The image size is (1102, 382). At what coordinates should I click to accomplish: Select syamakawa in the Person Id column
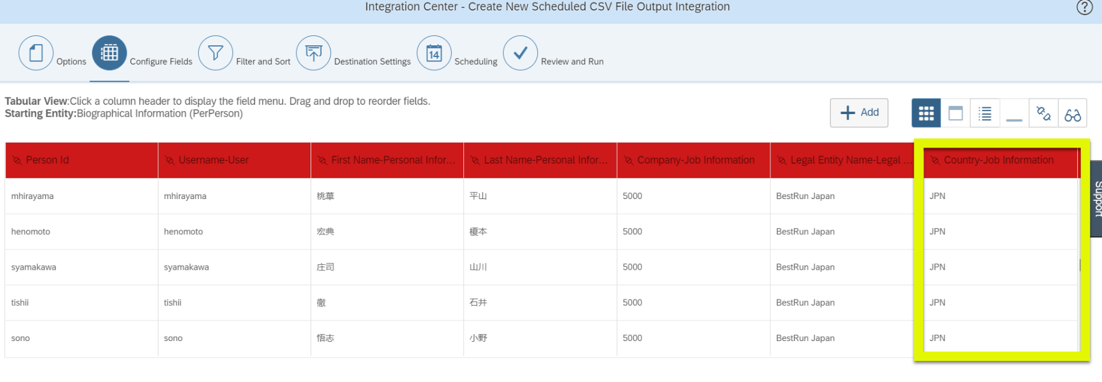coord(34,267)
